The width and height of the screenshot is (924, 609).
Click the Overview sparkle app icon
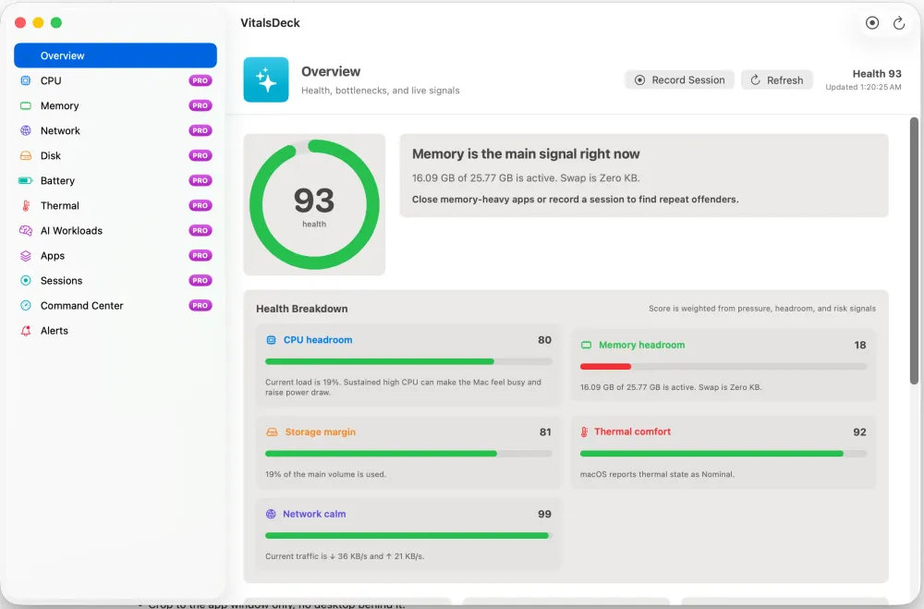click(x=266, y=79)
